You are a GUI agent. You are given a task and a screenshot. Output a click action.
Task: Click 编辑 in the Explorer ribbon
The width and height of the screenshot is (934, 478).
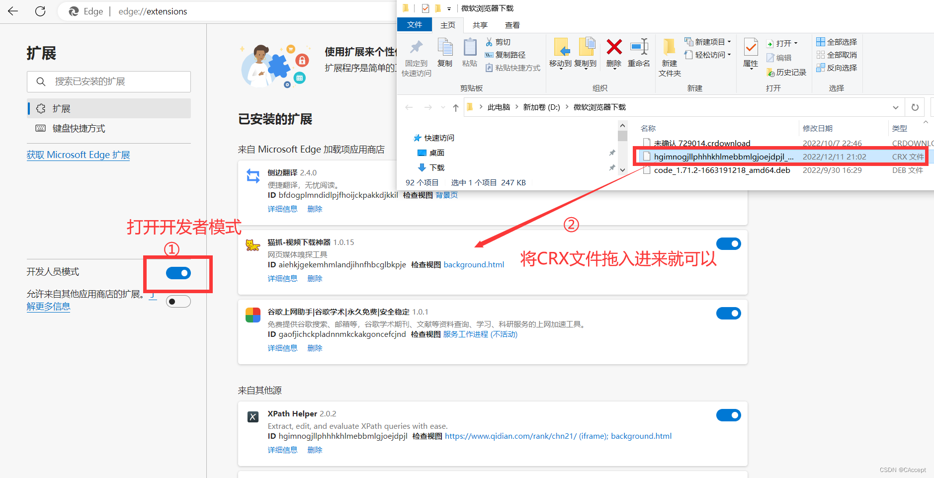click(779, 58)
